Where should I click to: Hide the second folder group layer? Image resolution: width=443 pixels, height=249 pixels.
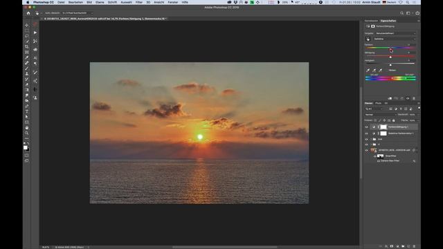coord(367,145)
